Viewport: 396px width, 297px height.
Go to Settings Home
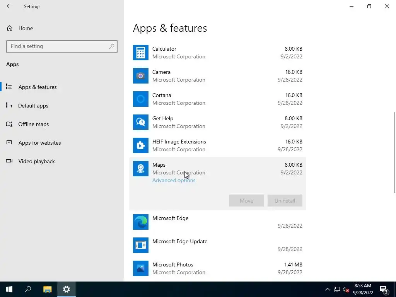pyautogui.click(x=26, y=28)
